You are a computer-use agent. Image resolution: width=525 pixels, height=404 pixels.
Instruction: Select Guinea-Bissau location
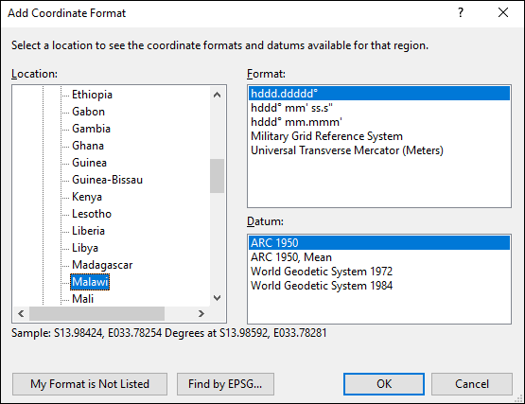[x=107, y=180]
